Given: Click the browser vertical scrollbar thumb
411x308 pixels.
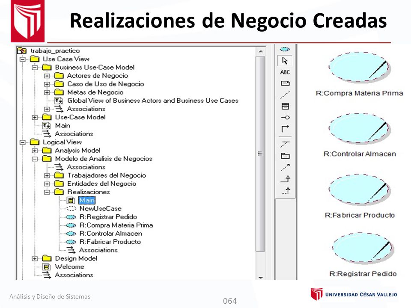Looking at the screenshot, I should 260,154.
